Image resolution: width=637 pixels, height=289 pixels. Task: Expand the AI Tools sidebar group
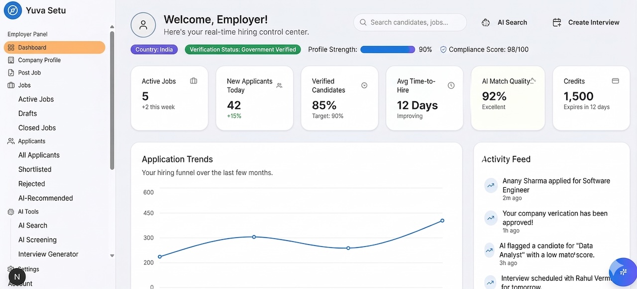pyautogui.click(x=28, y=212)
